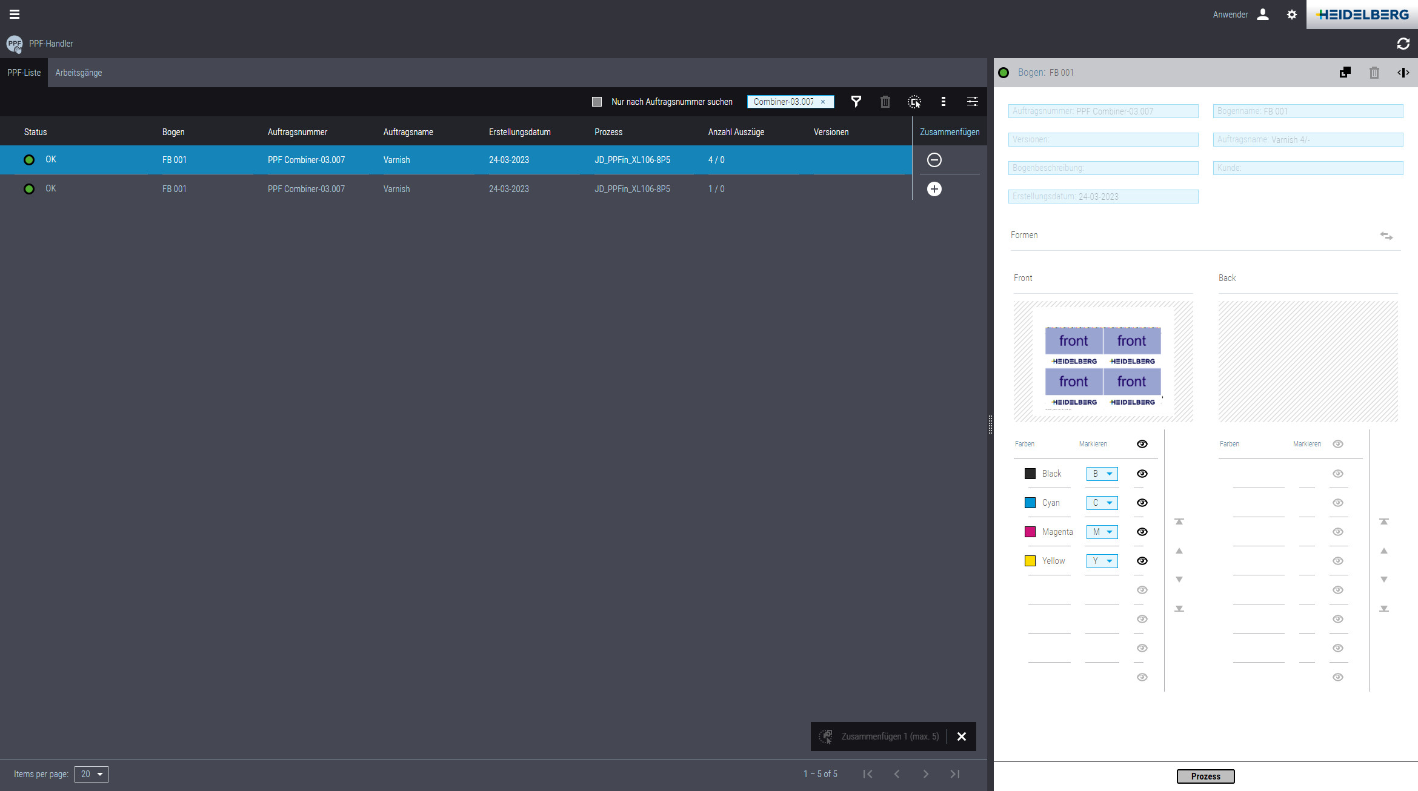Click the filter funnel icon
Viewport: 1418px width, 791px height.
pyautogui.click(x=856, y=102)
